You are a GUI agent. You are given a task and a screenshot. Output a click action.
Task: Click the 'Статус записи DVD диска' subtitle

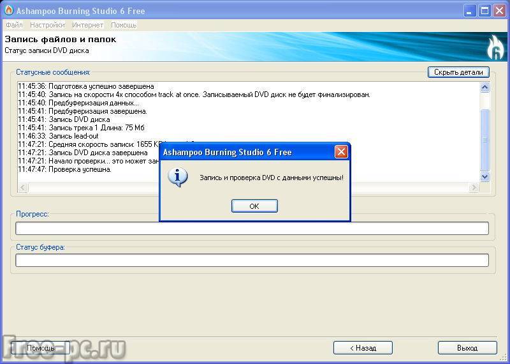tap(47, 50)
